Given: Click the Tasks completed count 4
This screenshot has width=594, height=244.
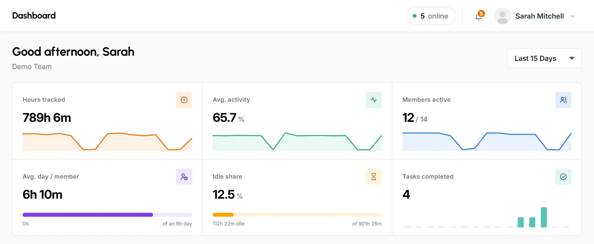Looking at the screenshot, I should pos(406,195).
